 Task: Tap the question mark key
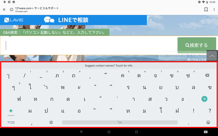pos(210,111)
